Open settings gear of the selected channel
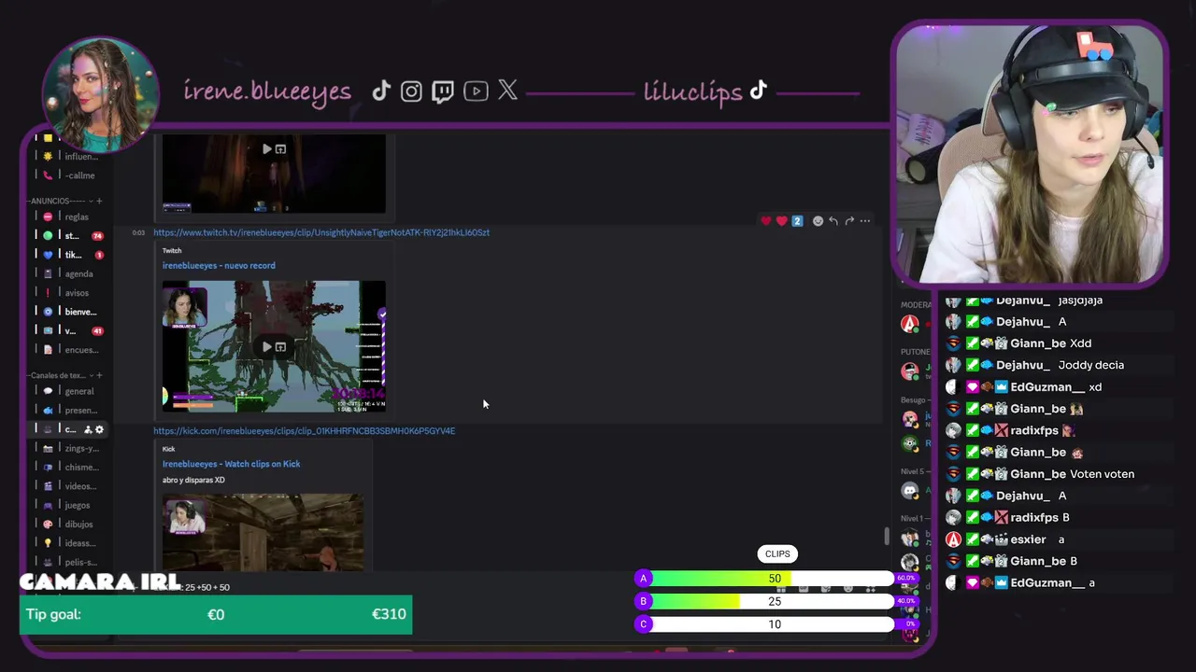 tap(100, 429)
